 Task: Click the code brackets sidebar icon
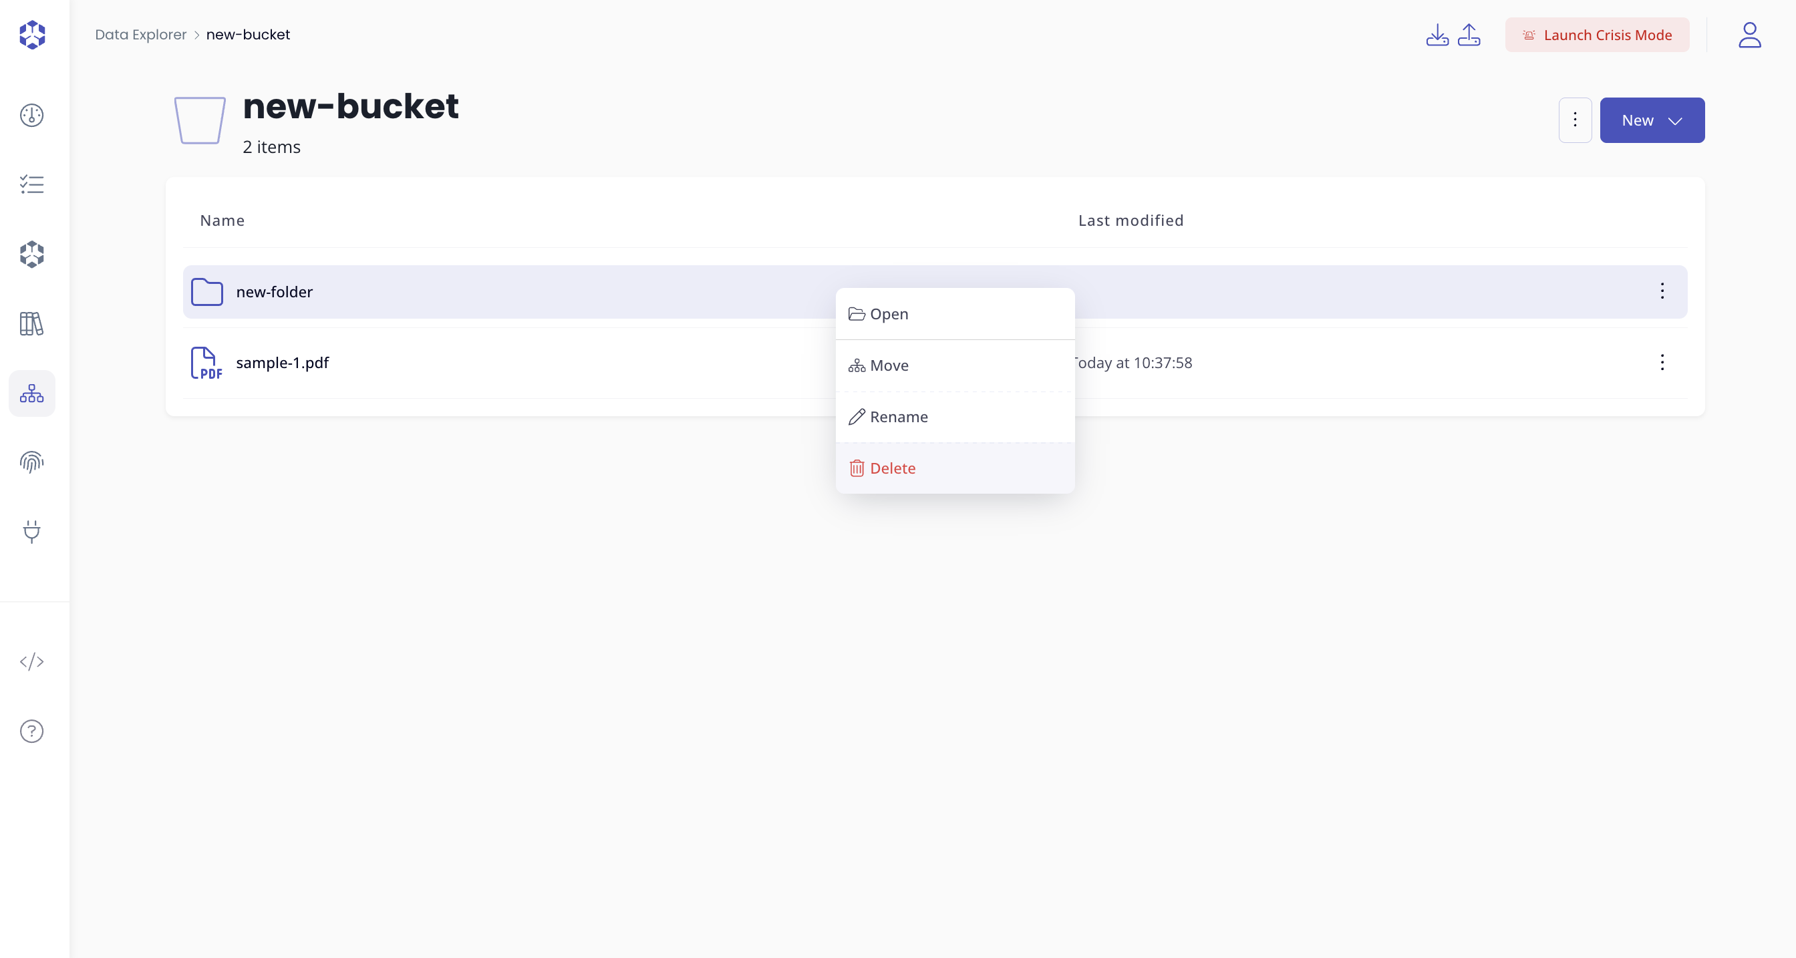click(31, 661)
